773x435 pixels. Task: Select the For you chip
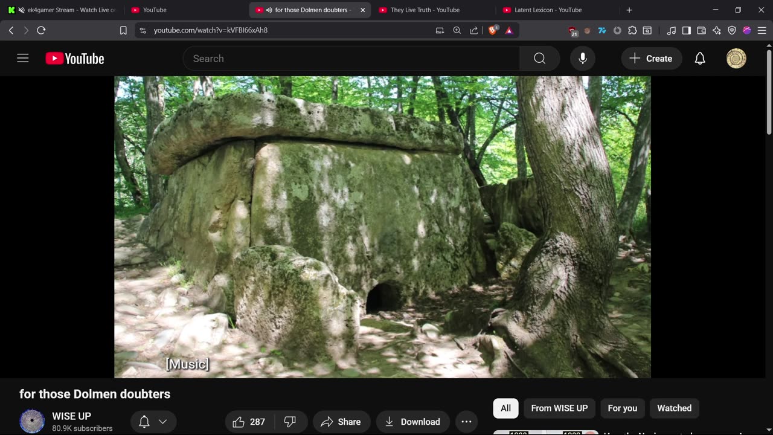pyautogui.click(x=623, y=408)
